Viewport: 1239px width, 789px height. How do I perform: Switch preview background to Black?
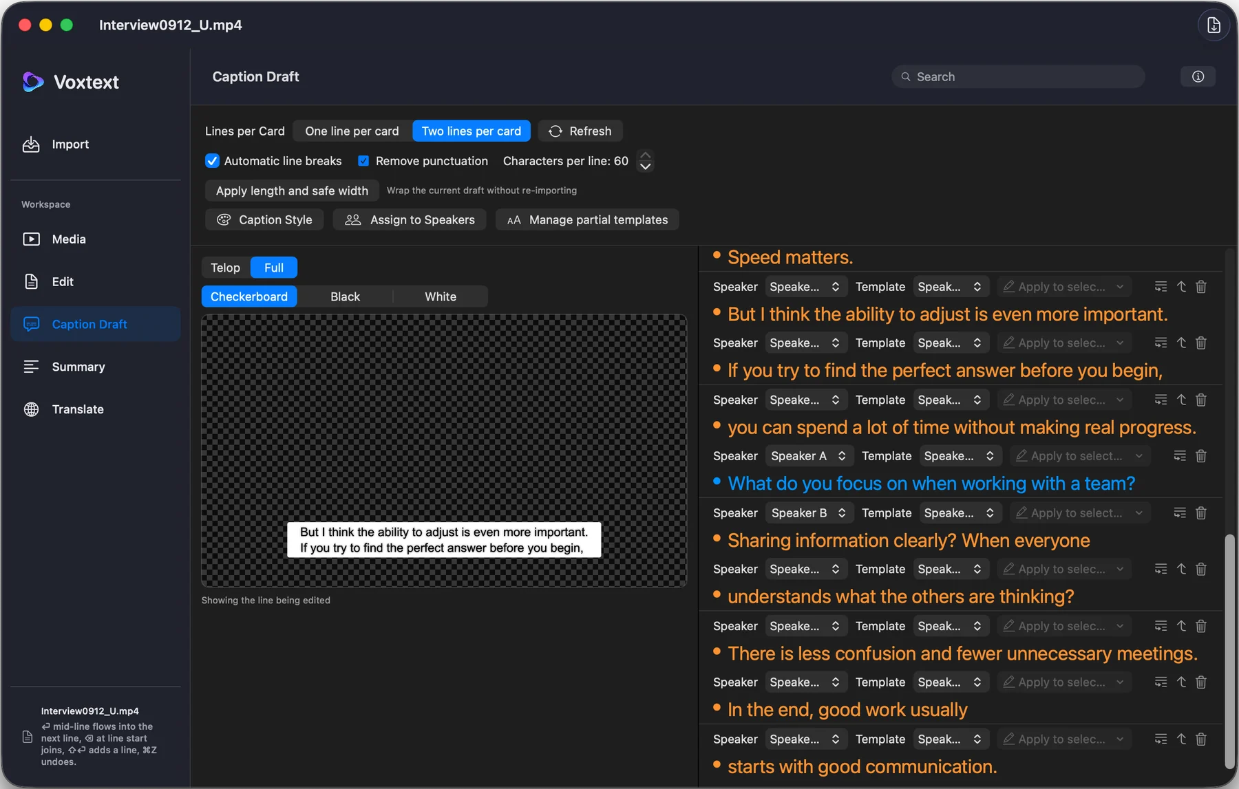345,296
